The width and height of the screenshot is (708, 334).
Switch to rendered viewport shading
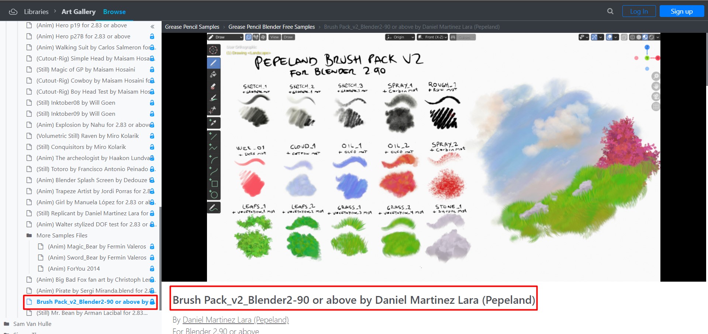click(x=651, y=37)
